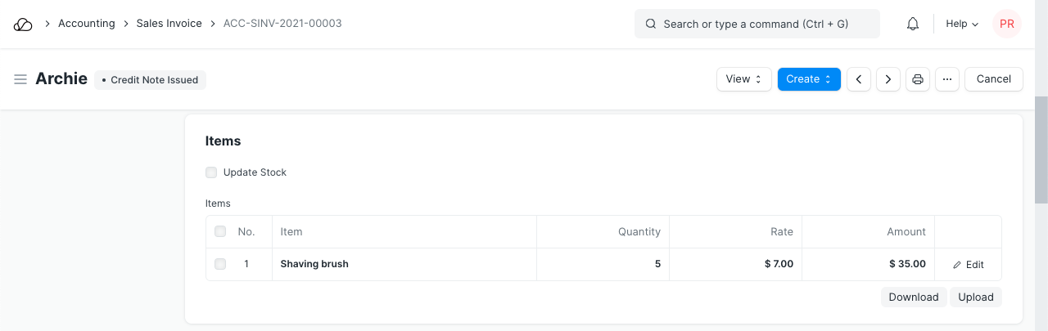Print this sales invoice

[x=918, y=79]
